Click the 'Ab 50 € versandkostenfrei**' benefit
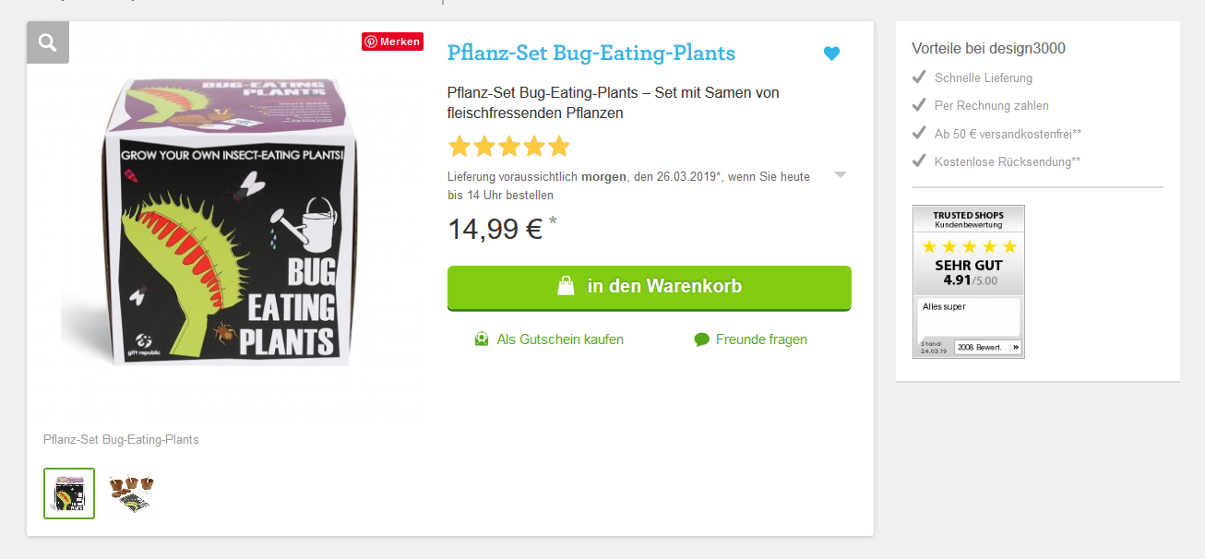The width and height of the screenshot is (1205, 559). click(x=1008, y=134)
